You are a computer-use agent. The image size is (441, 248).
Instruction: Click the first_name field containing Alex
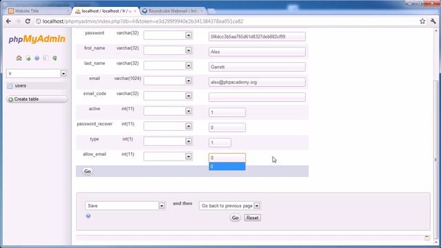(257, 52)
